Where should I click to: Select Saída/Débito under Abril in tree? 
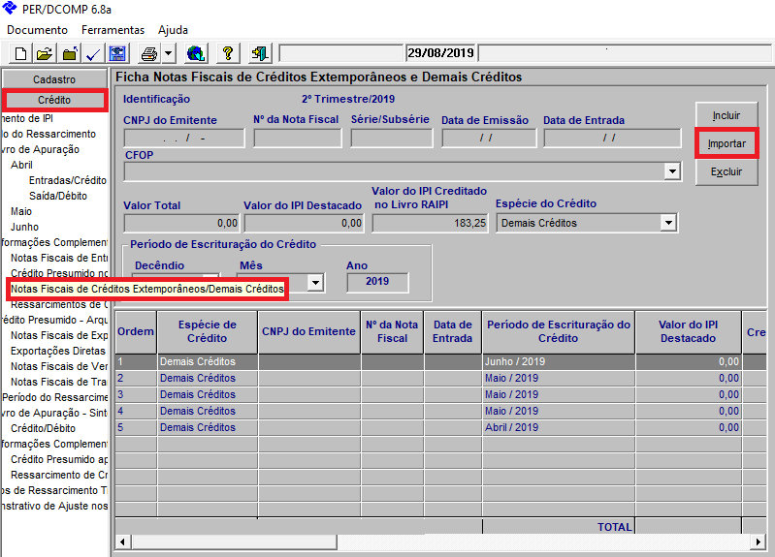(x=58, y=196)
